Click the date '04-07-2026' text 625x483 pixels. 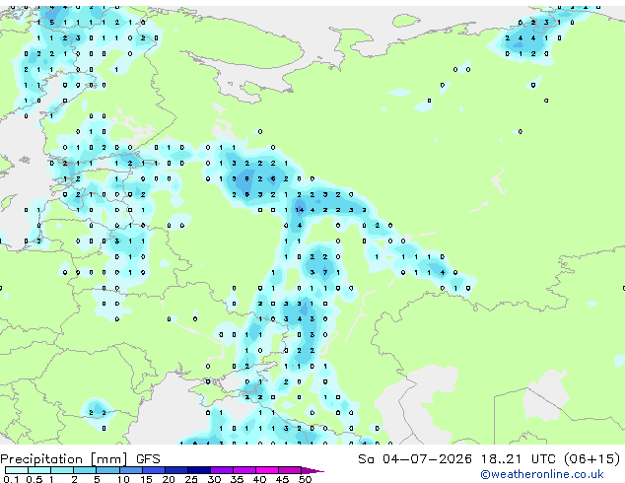coord(427,458)
